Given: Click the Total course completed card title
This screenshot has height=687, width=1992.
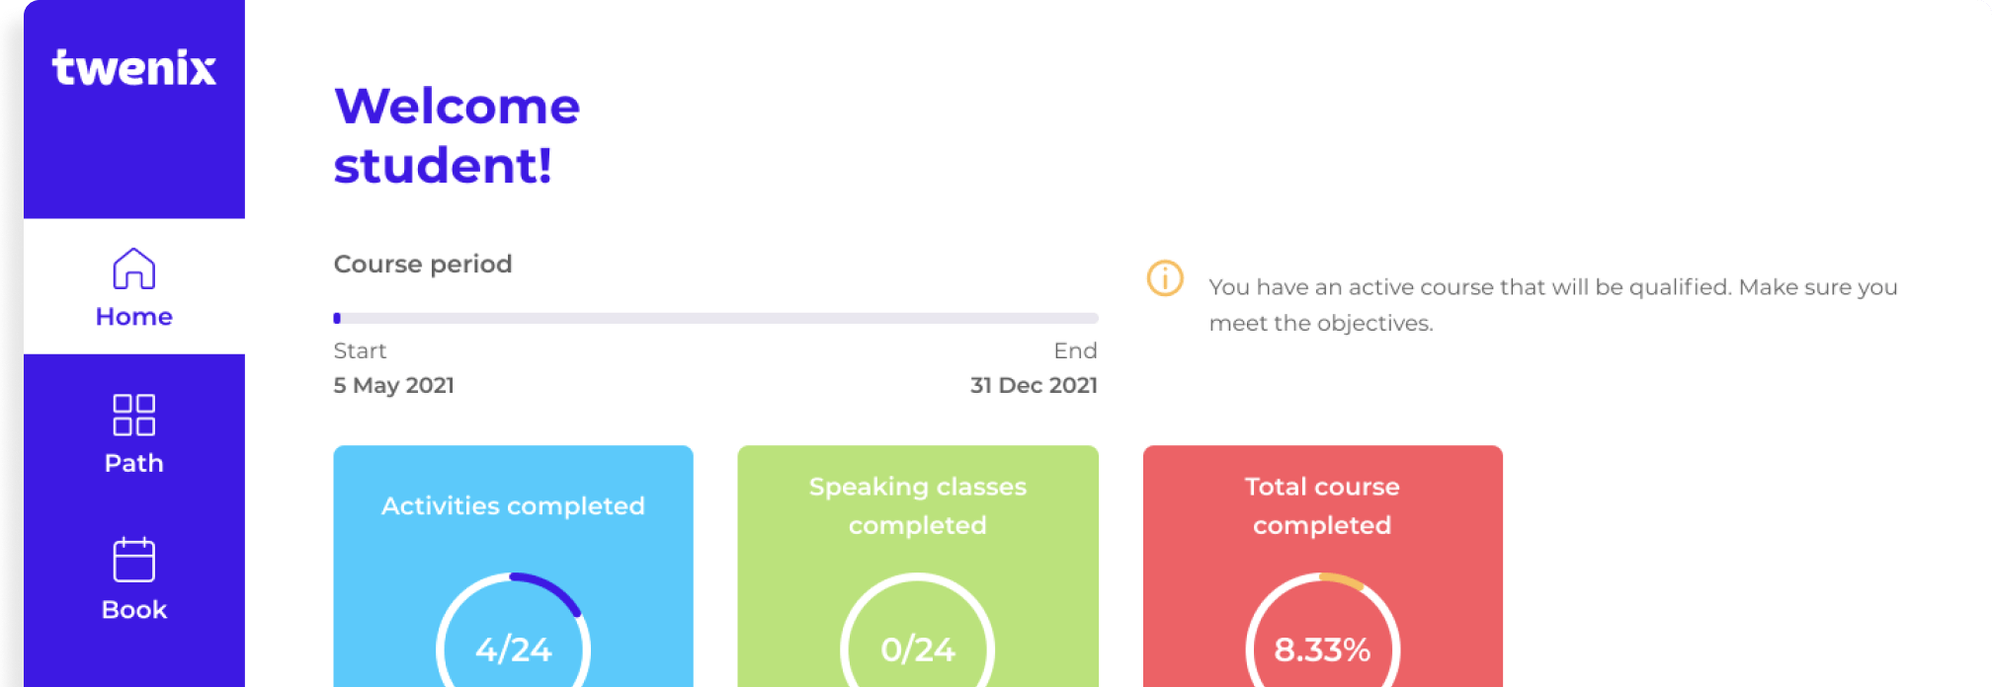Looking at the screenshot, I should (1322, 505).
